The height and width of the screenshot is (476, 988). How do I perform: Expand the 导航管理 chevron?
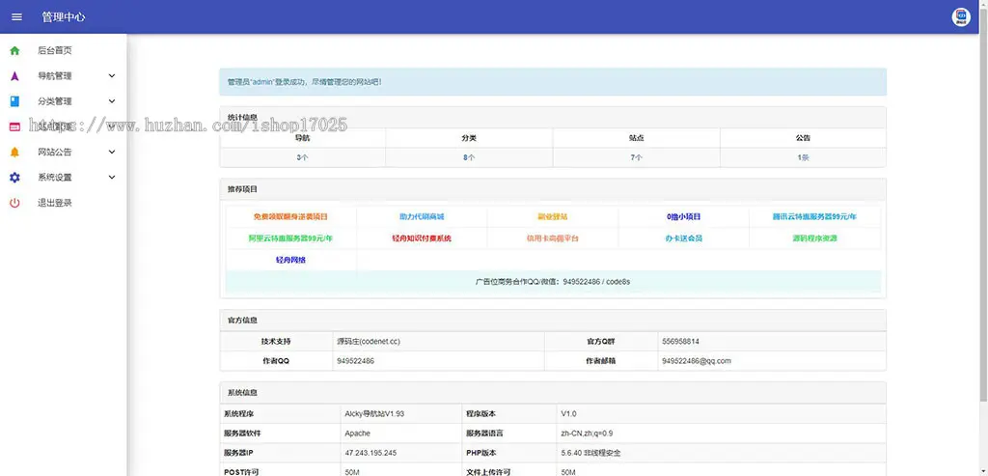click(112, 76)
